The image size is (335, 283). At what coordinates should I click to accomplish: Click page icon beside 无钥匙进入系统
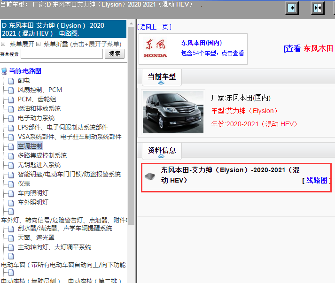click(11, 165)
